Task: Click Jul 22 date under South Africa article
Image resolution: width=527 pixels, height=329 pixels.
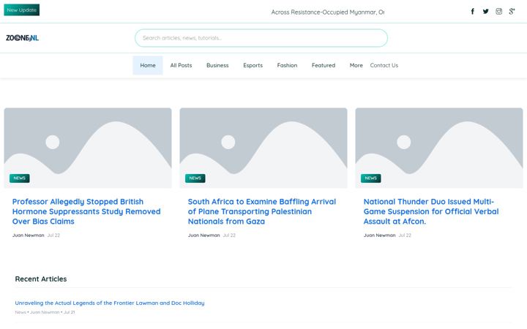Action: 229,235
